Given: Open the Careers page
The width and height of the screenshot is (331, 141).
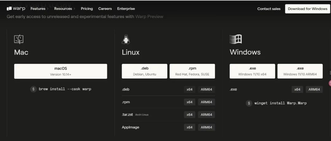Looking at the screenshot, I should click(x=105, y=9).
